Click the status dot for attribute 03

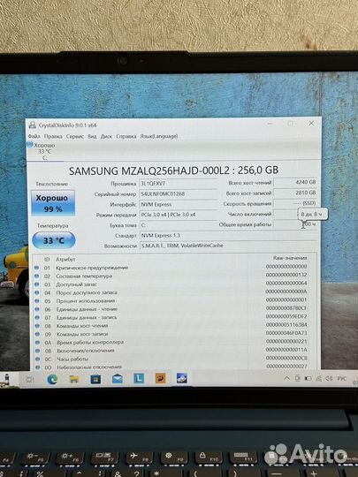click(36, 284)
